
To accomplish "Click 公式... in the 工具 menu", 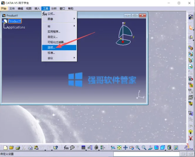I will 59,14.
